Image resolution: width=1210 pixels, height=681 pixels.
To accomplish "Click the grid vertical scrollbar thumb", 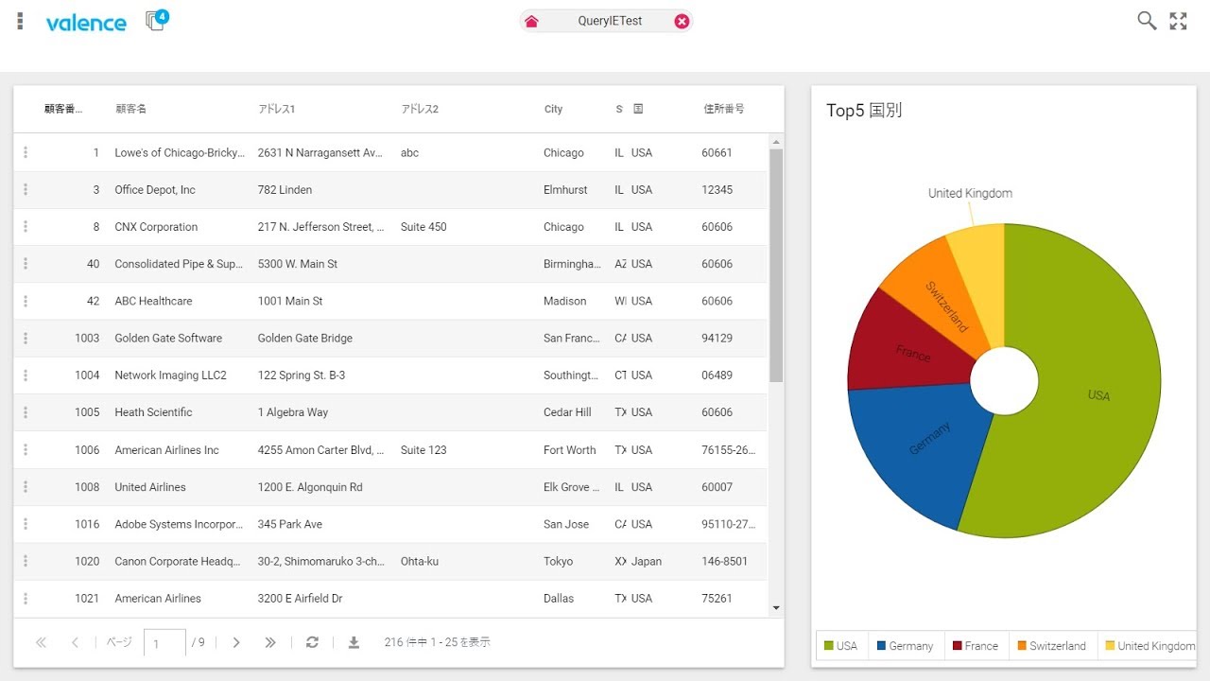I will [x=776, y=265].
